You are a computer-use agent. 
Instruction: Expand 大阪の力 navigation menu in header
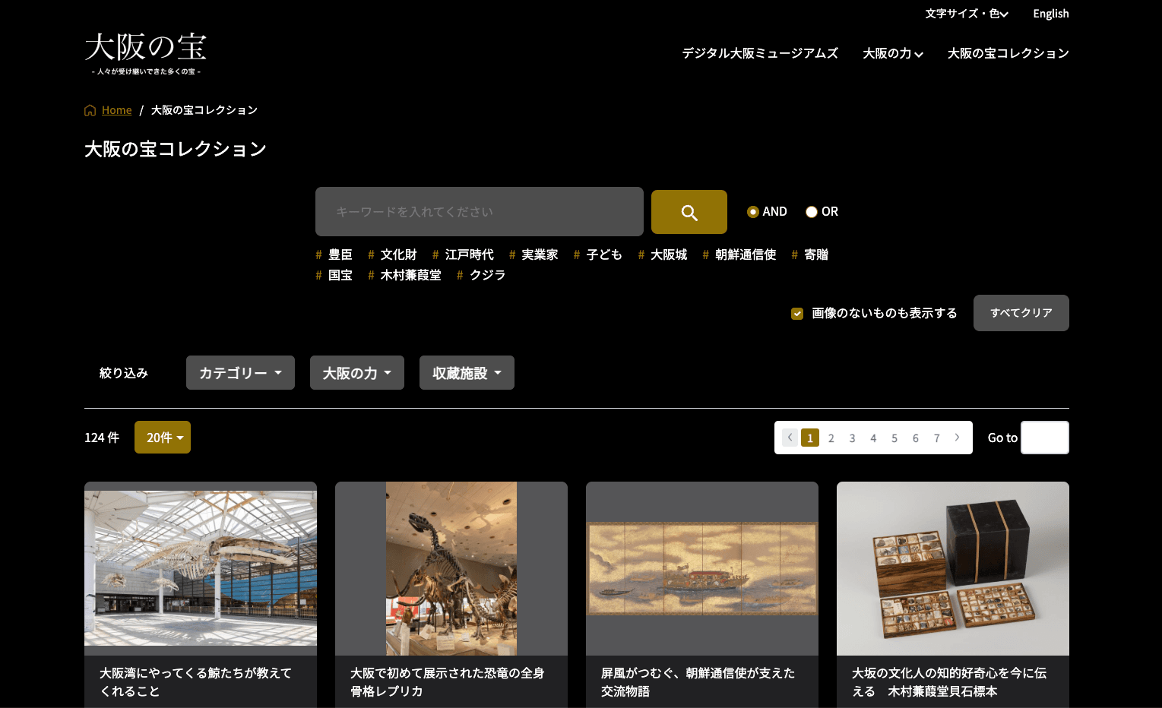892,53
